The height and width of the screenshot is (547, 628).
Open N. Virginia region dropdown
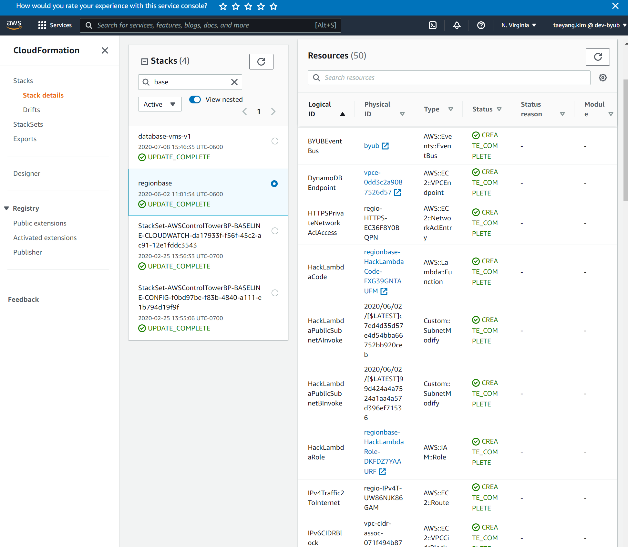[x=519, y=25]
